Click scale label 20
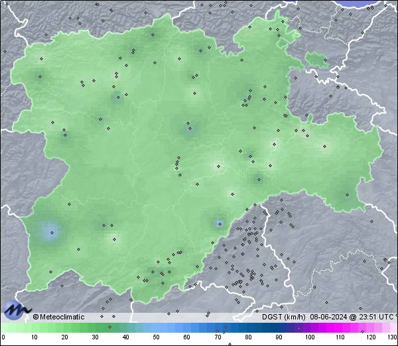The image size is (398, 346). click(x=65, y=337)
